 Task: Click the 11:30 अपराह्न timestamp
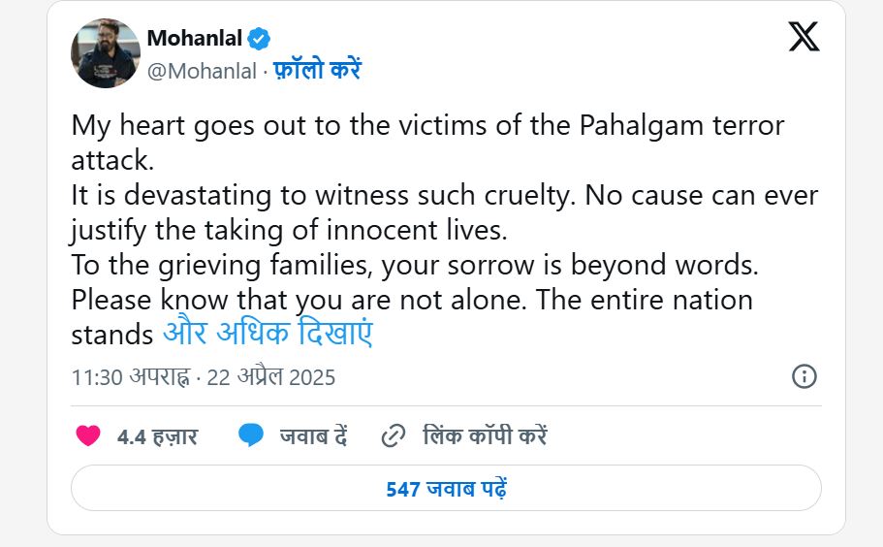click(130, 377)
